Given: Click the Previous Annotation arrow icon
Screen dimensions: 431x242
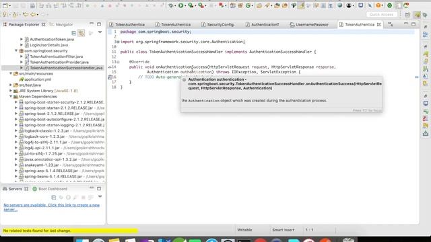Looking at the screenshot, I should (x=15, y=14).
